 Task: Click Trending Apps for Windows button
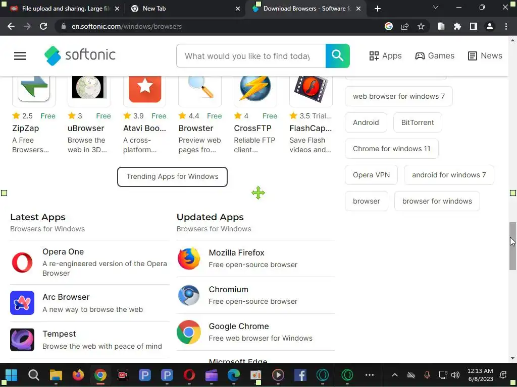point(172,176)
